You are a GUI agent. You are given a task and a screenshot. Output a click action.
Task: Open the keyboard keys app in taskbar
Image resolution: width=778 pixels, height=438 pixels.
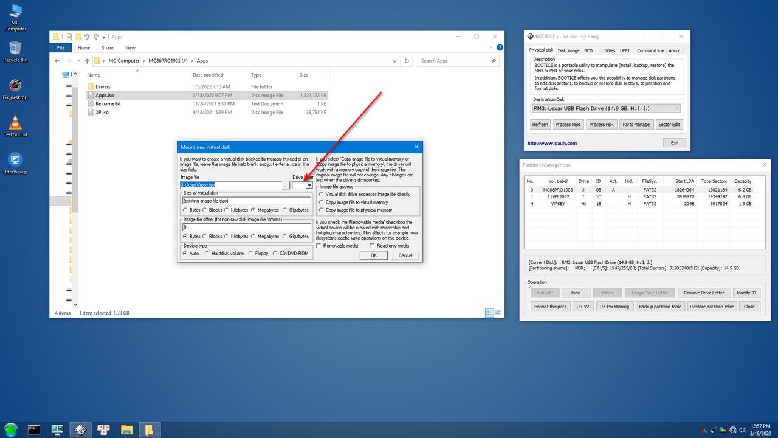point(103,429)
